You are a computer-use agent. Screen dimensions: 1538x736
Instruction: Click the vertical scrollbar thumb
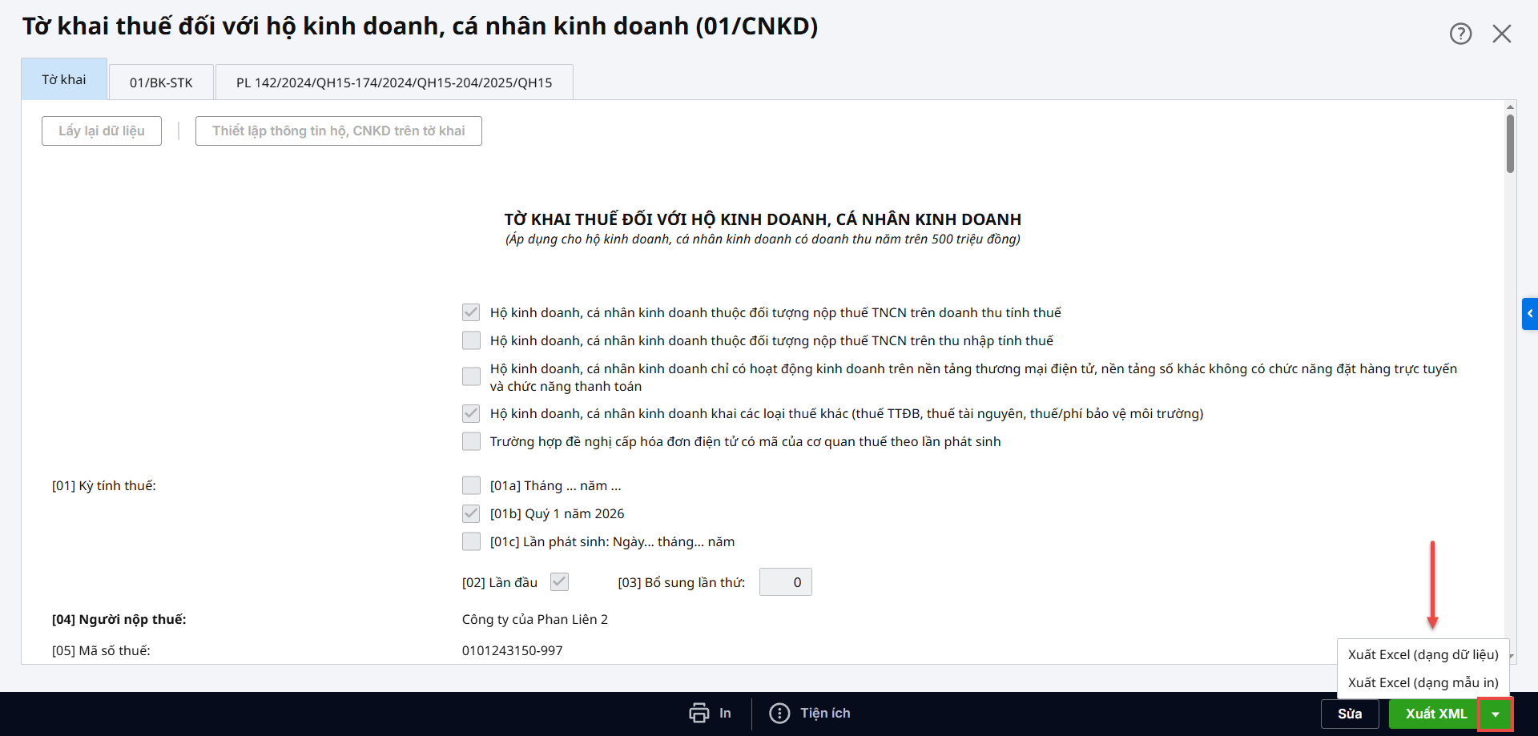coord(1510,143)
